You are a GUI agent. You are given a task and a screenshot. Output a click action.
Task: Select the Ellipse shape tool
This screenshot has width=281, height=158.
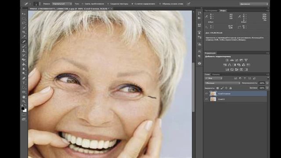click(x=24, y=92)
